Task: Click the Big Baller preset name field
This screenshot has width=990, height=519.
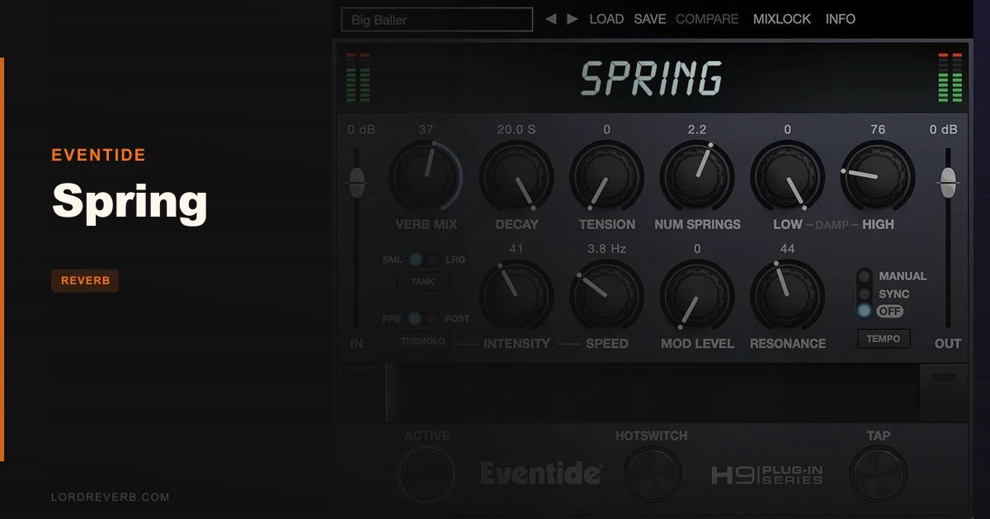Action: [x=437, y=20]
